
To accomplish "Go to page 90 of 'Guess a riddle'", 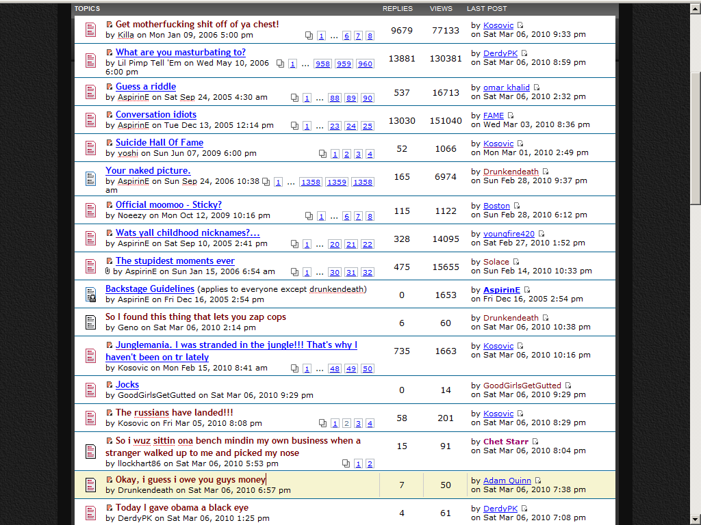I will (367, 98).
